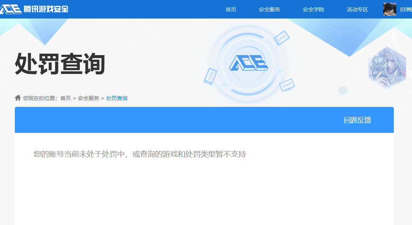The height and width of the screenshot is (225, 412).
Task: Click the blue header bar above the results
Action: [205, 120]
